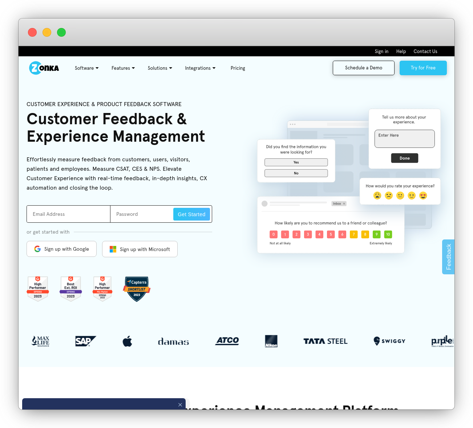This screenshot has width=473, height=428.
Task: Open the Contact Us link
Action: pyautogui.click(x=425, y=52)
